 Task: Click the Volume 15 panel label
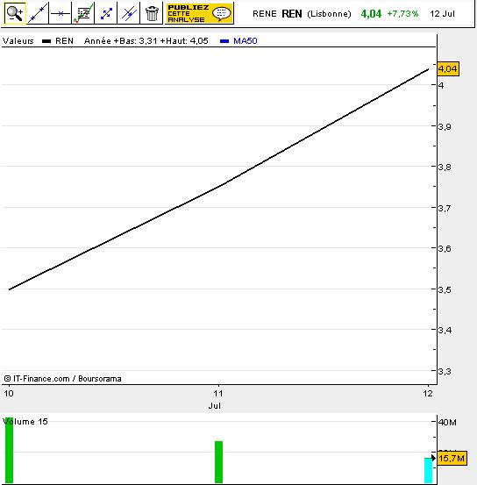25,422
